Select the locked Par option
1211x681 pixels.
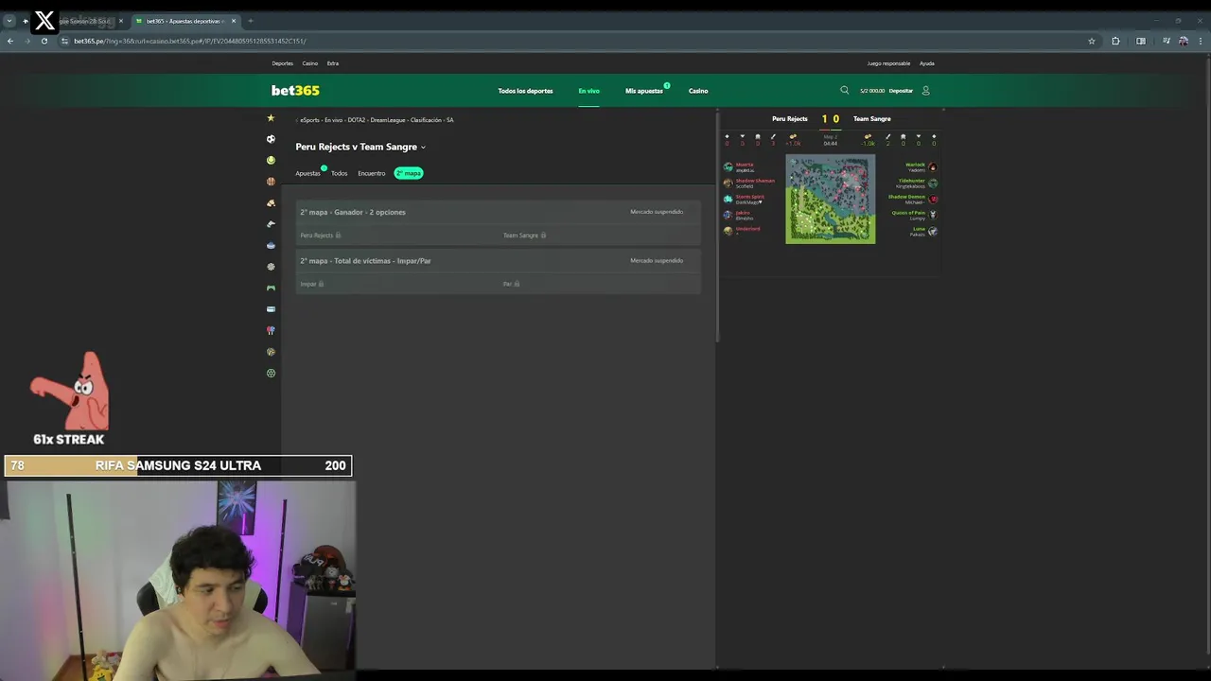600,284
